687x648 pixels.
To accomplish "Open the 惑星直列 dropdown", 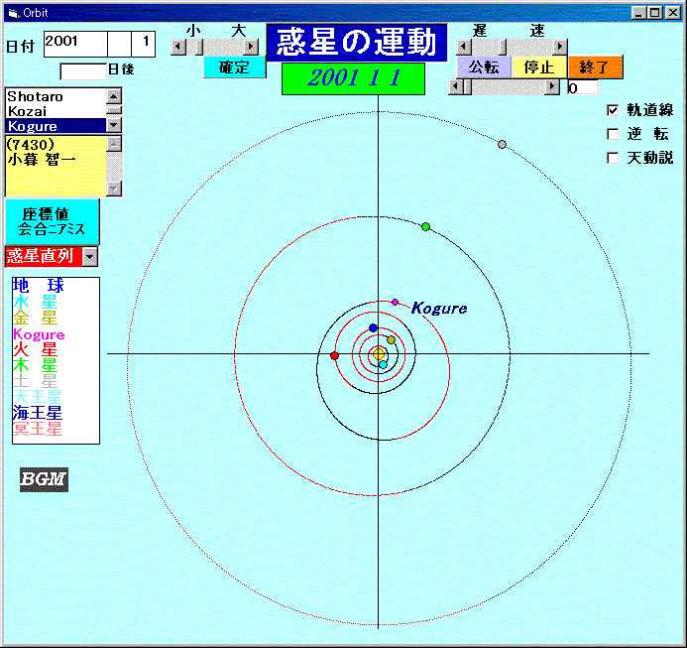I will (90, 257).
